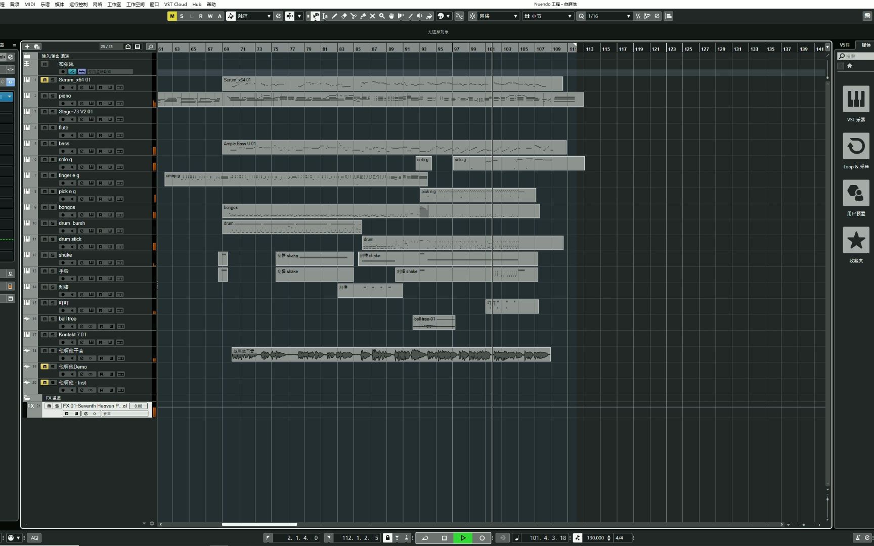Click the track search magnifier icon
Viewport: 874px width, 546px height.
coord(150,47)
